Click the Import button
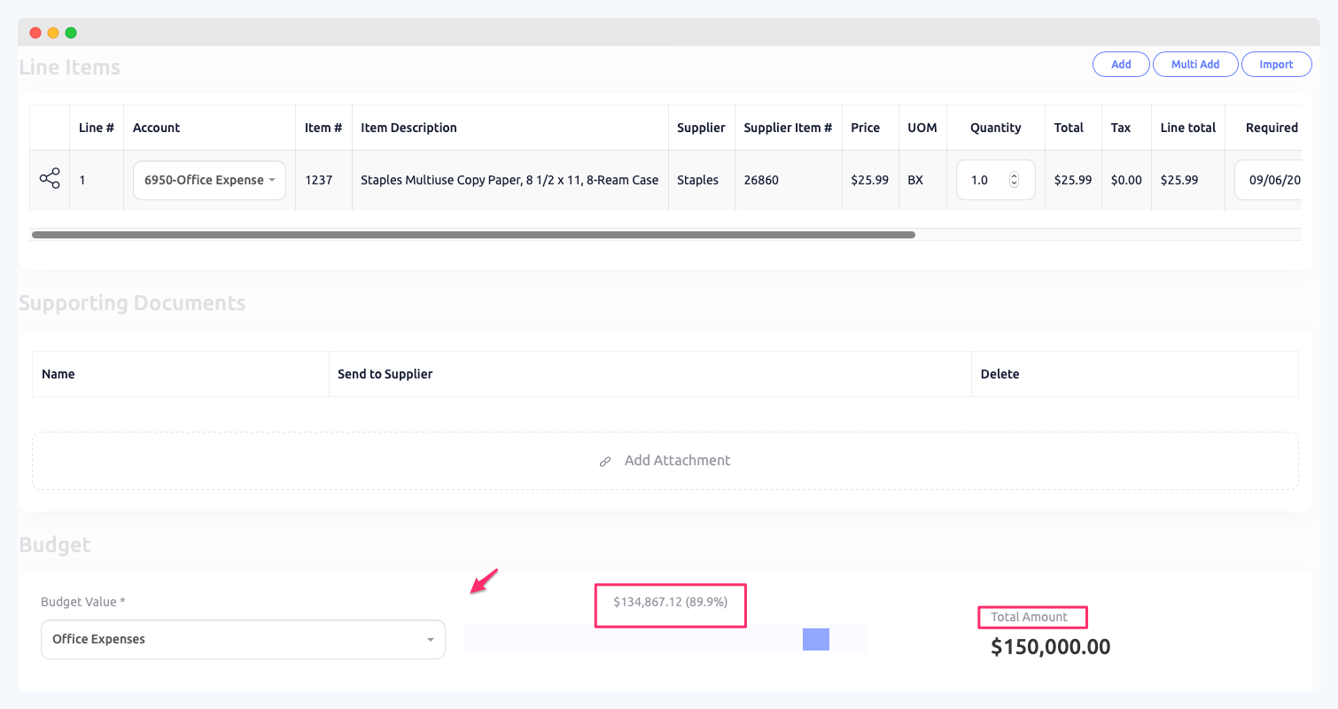Image resolution: width=1338 pixels, height=709 pixels. (1277, 64)
